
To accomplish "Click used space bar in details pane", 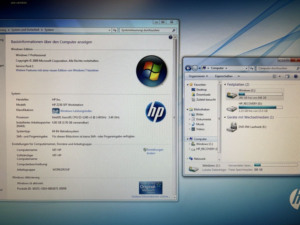I will [x=276, y=165].
